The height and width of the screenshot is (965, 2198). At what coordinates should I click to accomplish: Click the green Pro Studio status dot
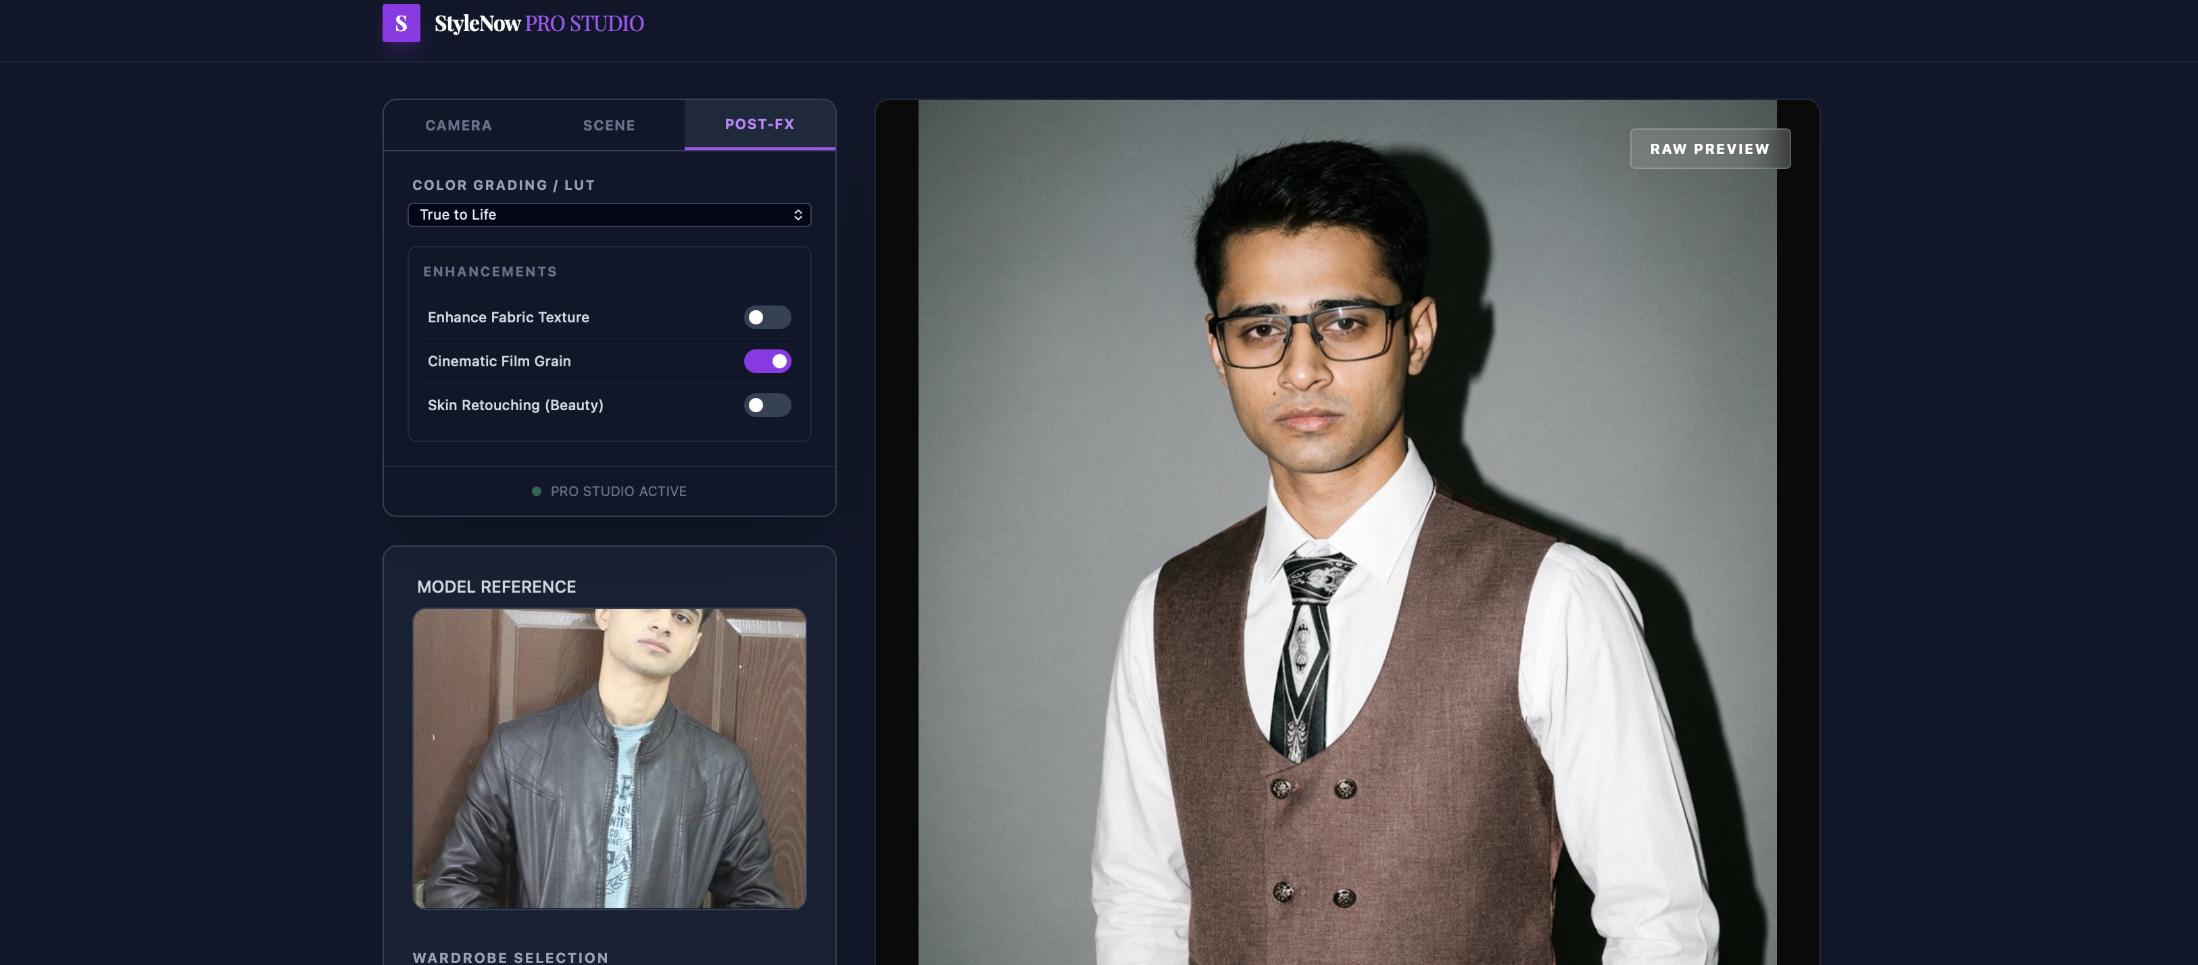coord(536,491)
